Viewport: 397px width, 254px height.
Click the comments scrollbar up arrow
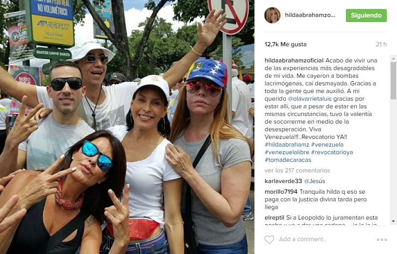(393, 58)
